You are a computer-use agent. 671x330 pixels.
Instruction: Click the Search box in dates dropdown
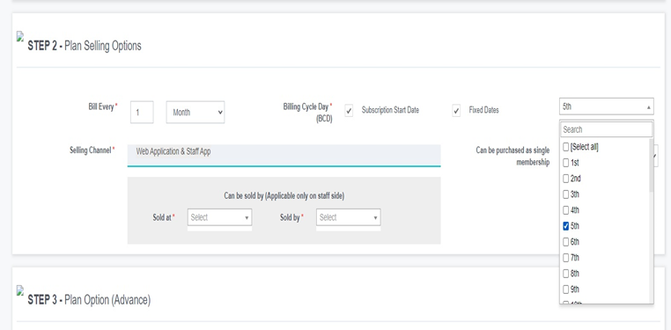pos(607,129)
